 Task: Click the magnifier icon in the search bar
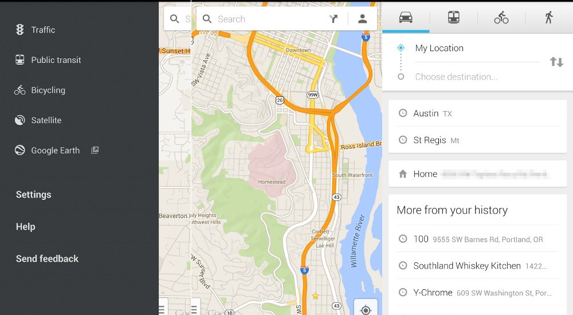(x=207, y=19)
